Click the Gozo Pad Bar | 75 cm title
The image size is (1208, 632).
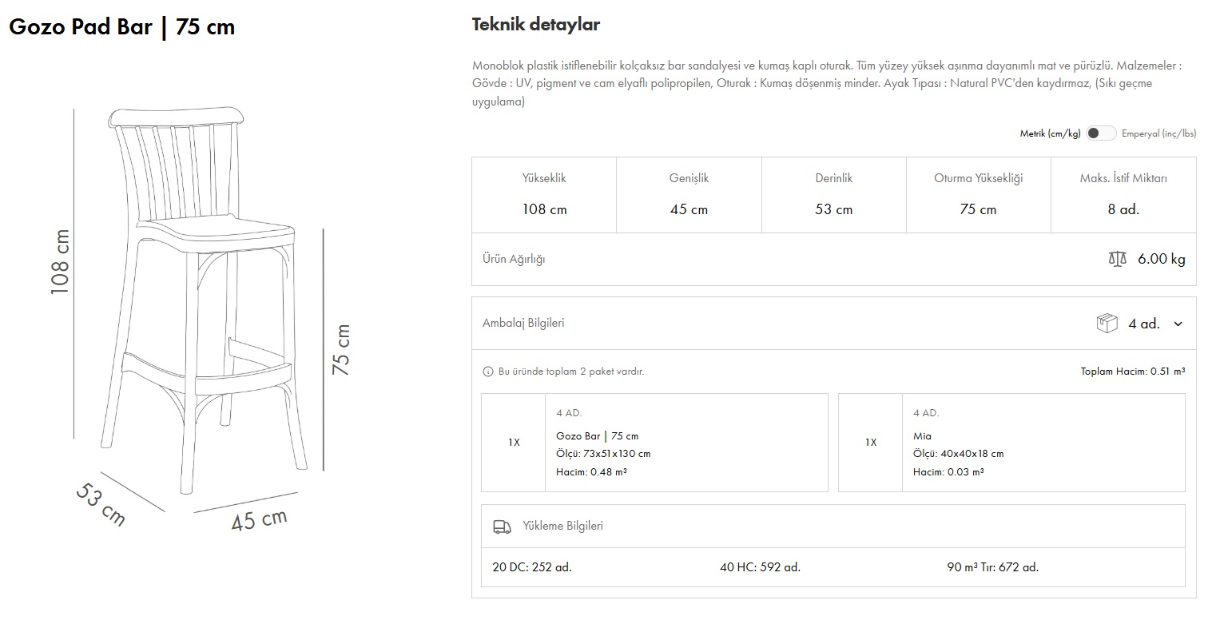tap(121, 27)
